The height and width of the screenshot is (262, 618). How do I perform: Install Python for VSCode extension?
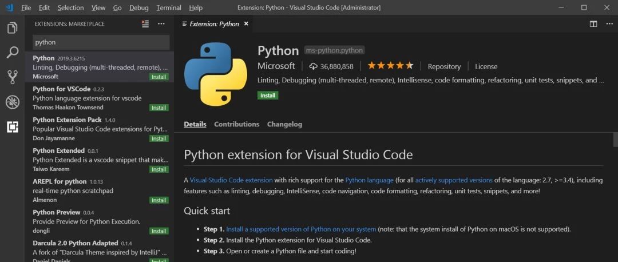pyautogui.click(x=159, y=108)
